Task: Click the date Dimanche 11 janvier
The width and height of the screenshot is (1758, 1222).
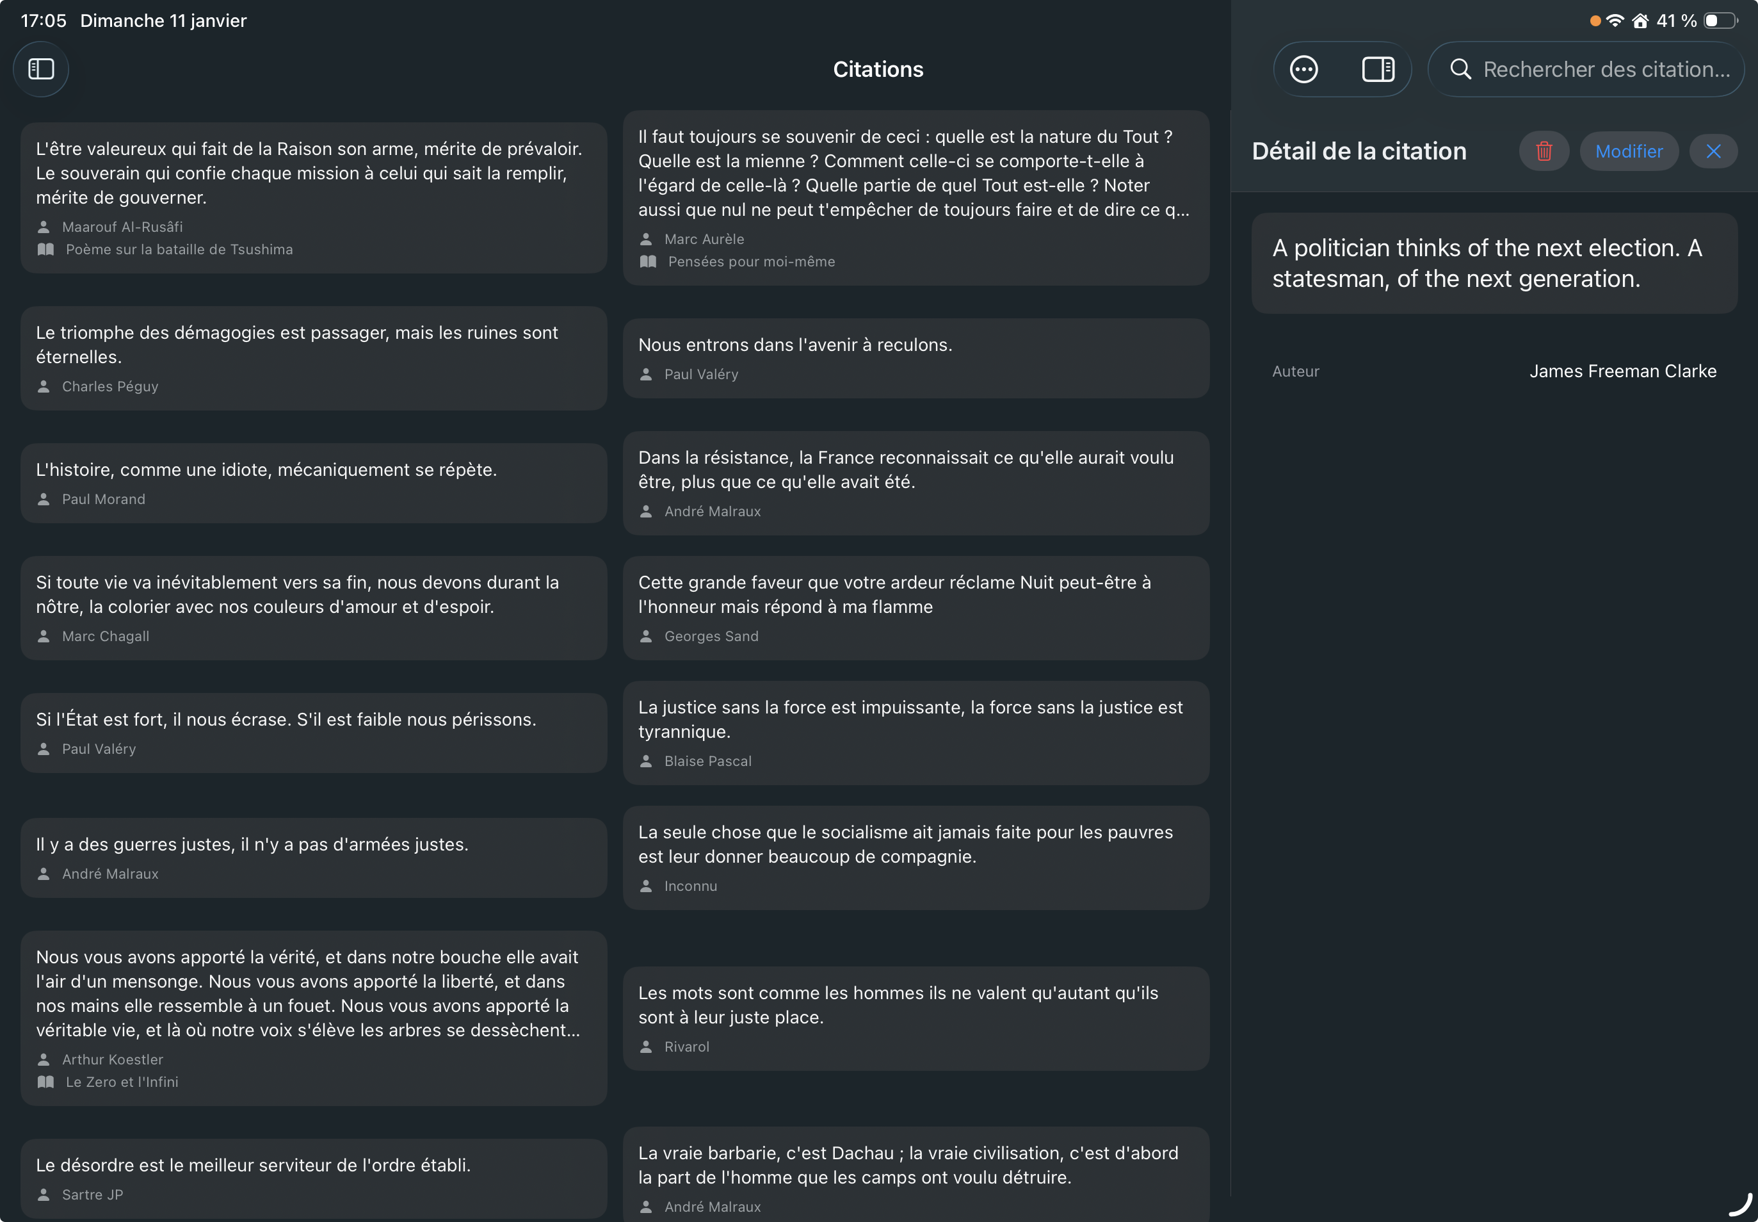Action: click(x=163, y=20)
